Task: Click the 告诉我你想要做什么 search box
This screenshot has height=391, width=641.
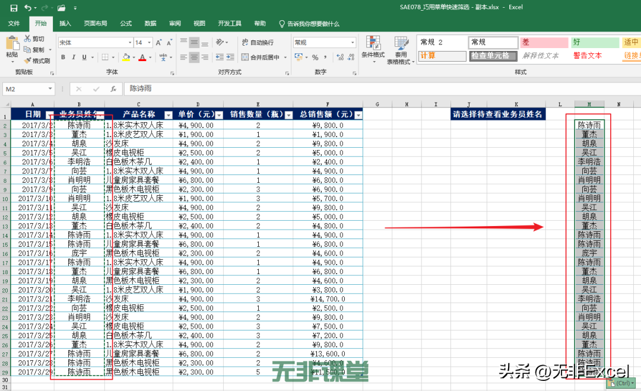Action: pos(309,24)
